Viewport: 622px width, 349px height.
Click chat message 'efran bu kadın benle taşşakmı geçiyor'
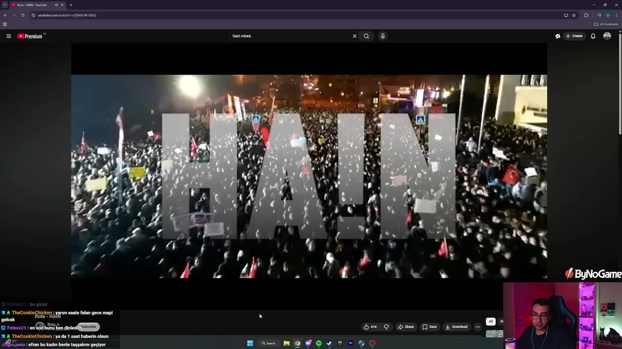coord(67,345)
